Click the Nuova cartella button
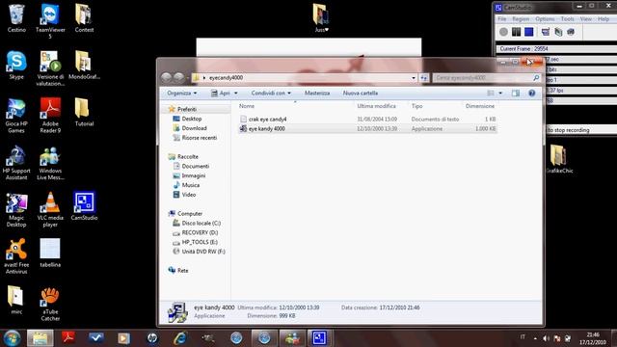 [x=361, y=93]
